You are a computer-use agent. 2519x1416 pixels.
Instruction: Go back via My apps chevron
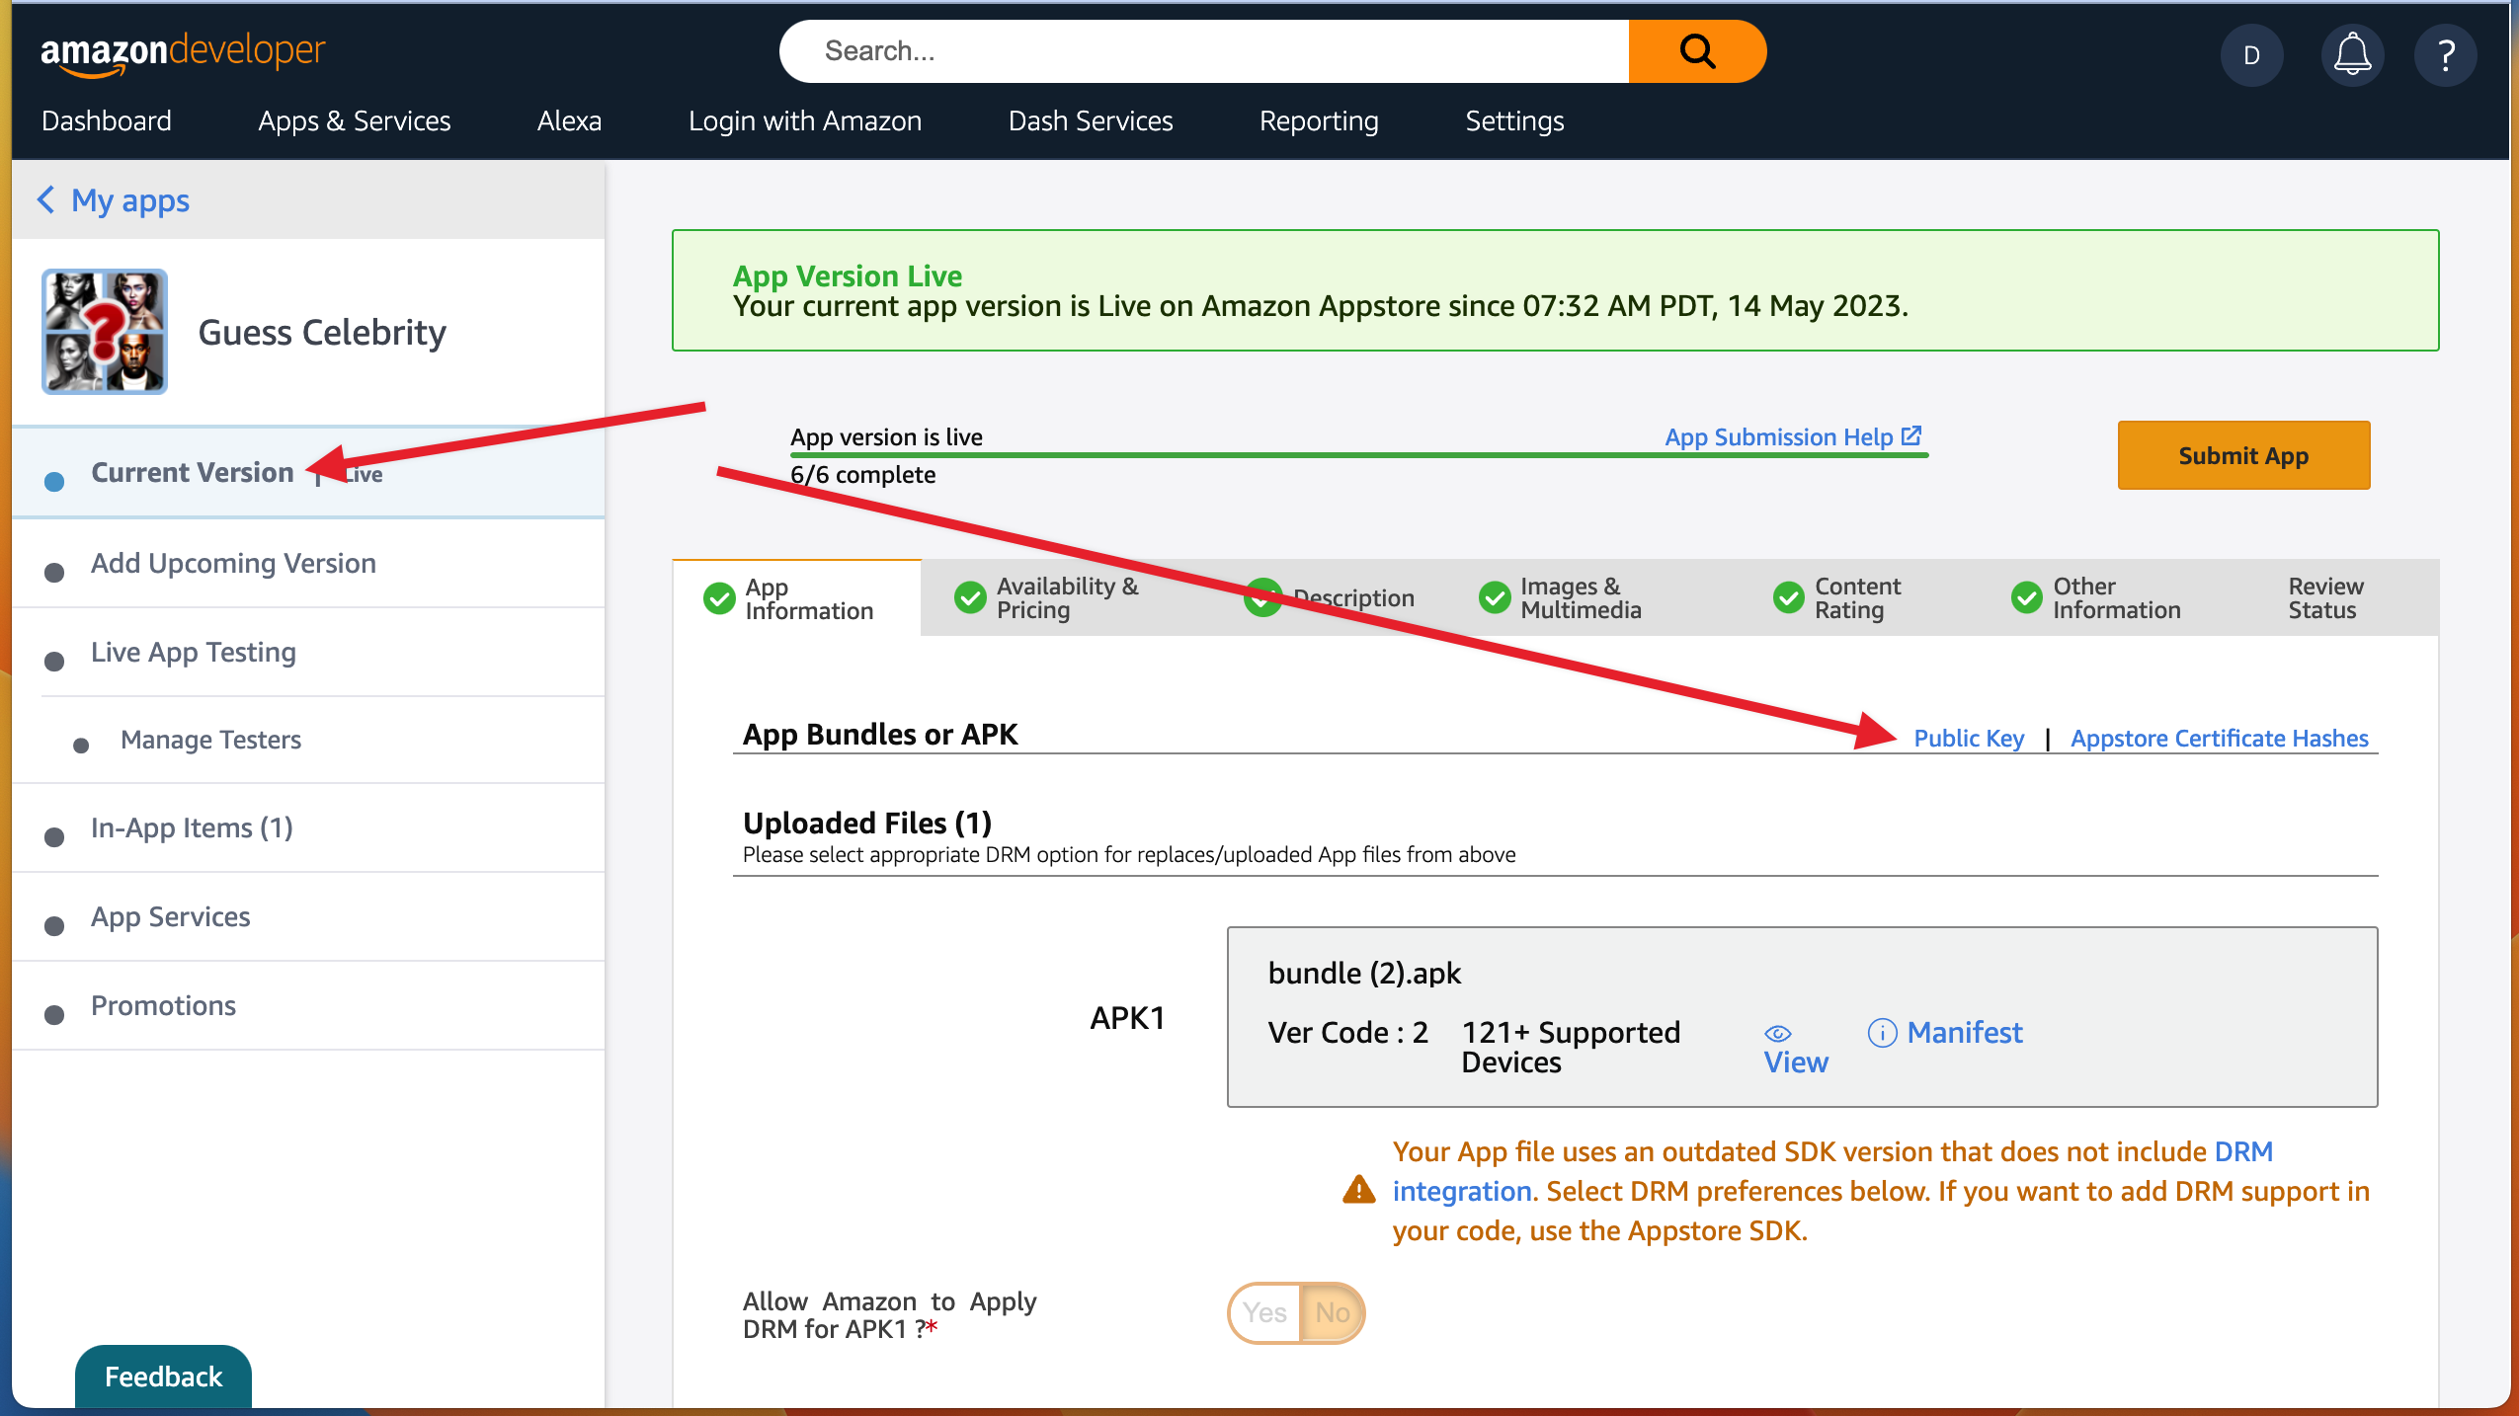click(45, 200)
